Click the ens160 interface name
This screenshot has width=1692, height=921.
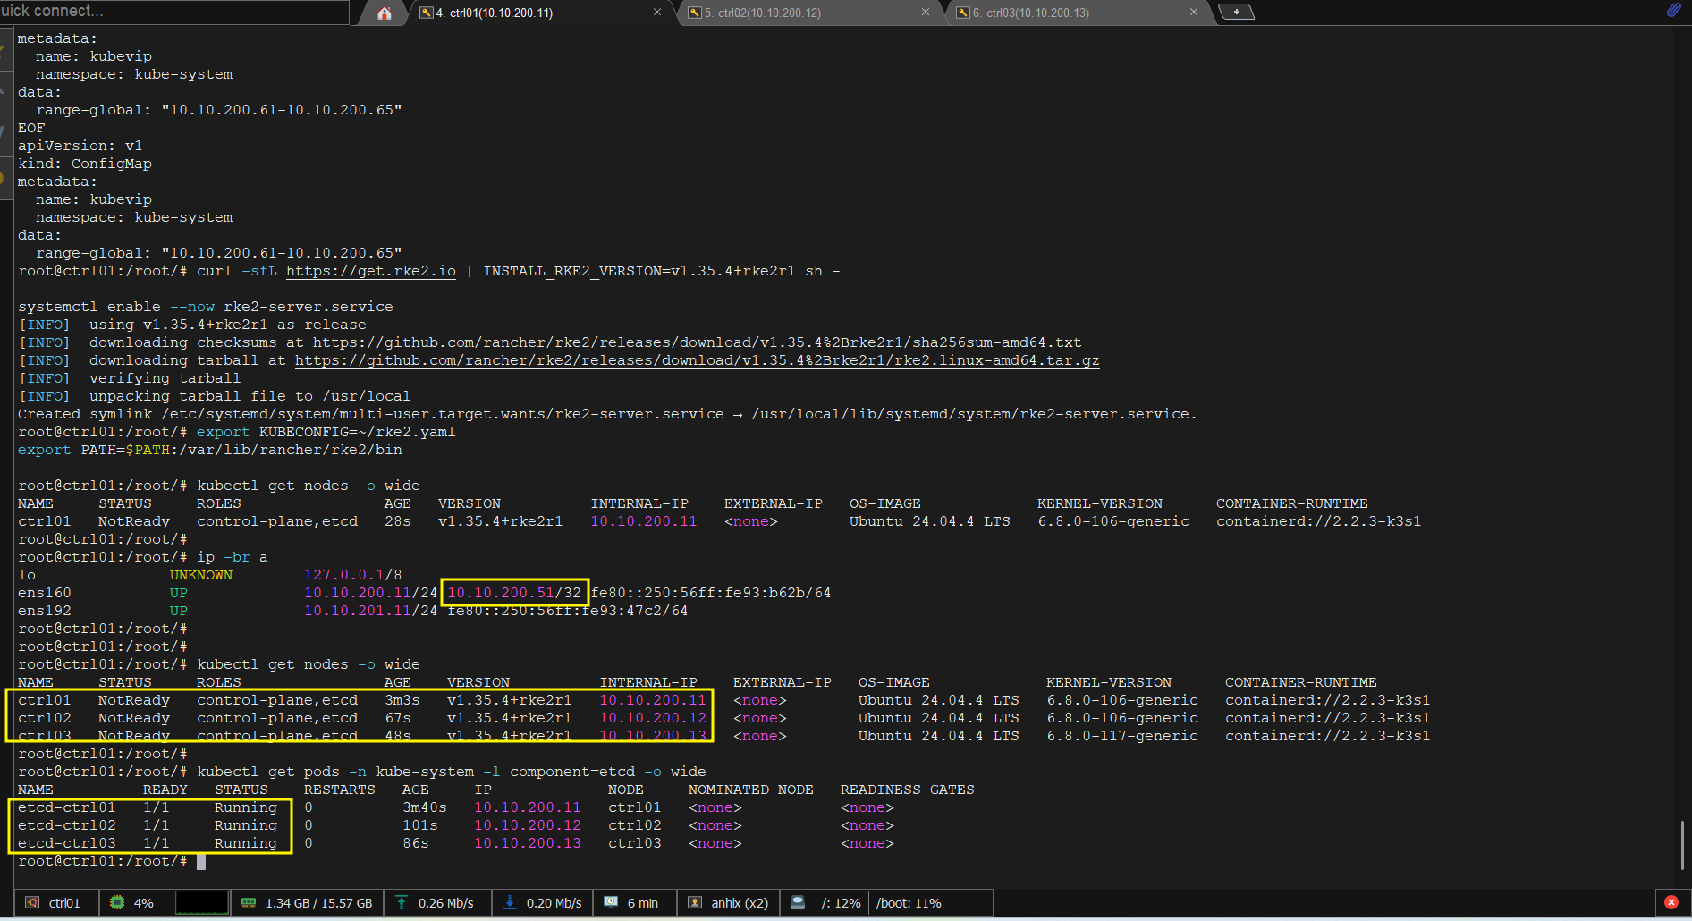click(45, 593)
